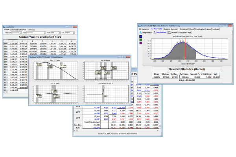Screen dimensions: 236x157
Task: Click the Percent (%) input cell
Action: tap(195, 77)
